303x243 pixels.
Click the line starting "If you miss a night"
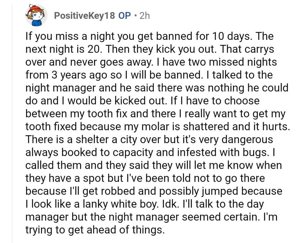point(150,36)
